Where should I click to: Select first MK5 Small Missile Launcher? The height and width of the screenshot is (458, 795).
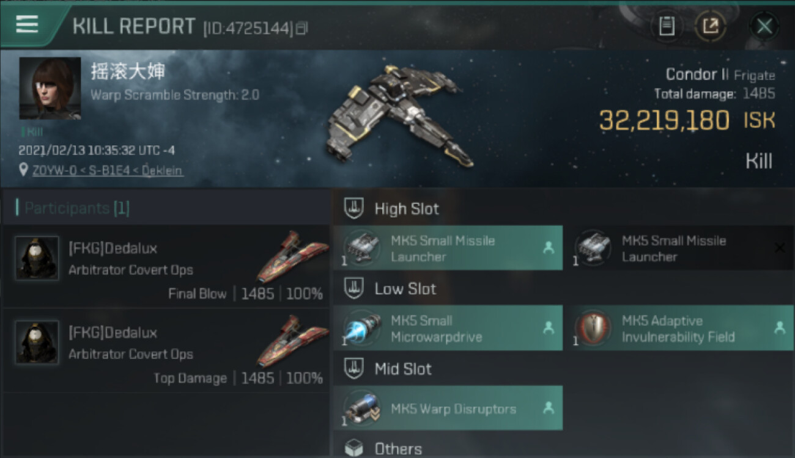[x=448, y=248]
